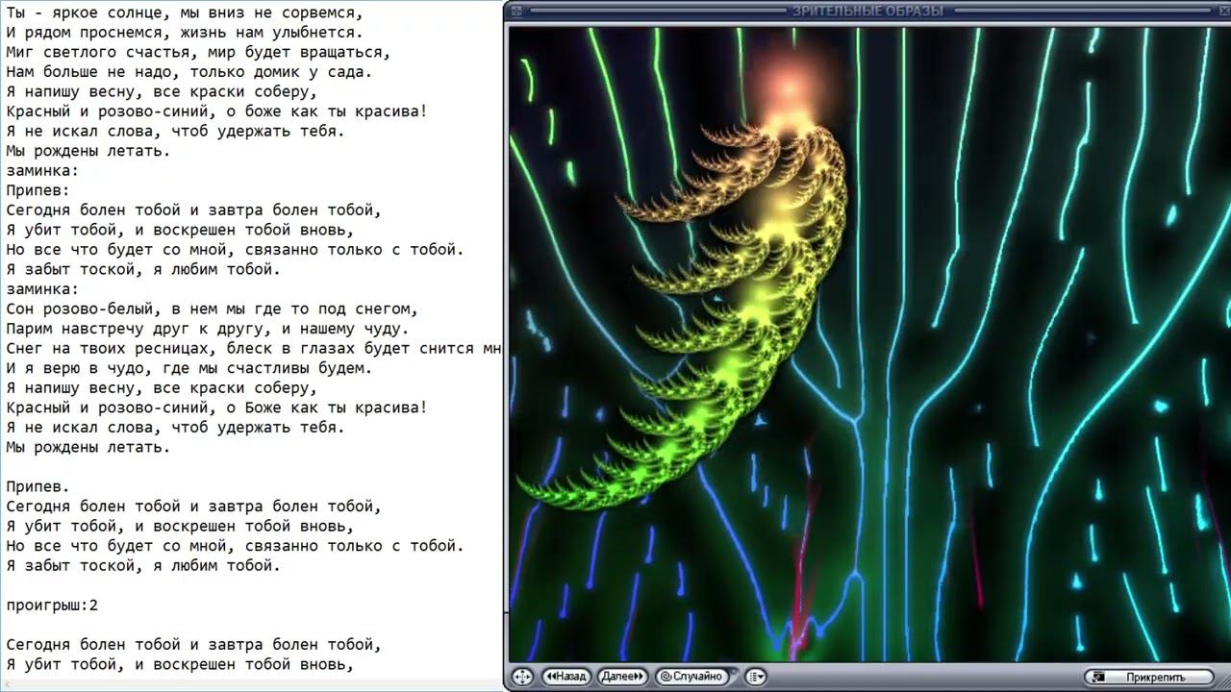Viewport: 1231px width, 692px height.
Task: Click the Прикрепить dock button
Action: pos(1149,677)
